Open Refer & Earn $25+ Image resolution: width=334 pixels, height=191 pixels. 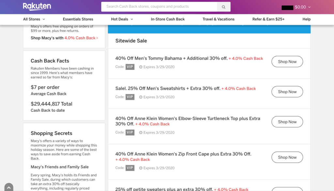click(x=268, y=19)
